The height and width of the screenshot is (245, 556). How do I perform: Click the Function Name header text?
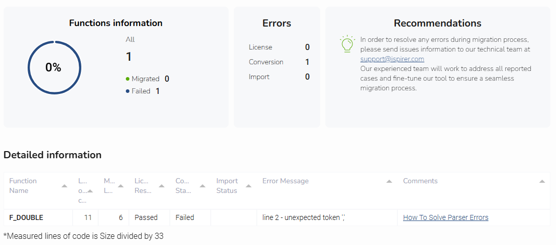click(23, 186)
